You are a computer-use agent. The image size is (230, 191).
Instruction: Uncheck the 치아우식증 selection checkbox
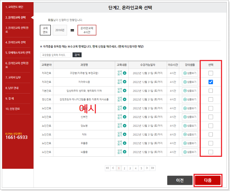click(x=211, y=82)
